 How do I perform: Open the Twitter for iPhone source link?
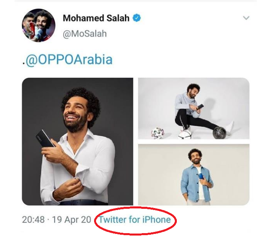[x=134, y=220]
